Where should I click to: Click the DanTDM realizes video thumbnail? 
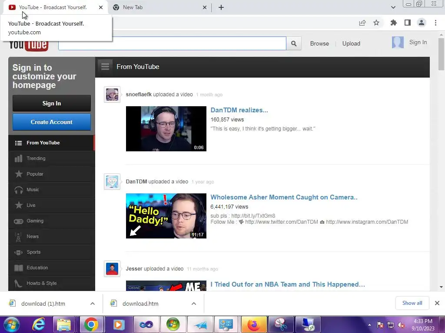[x=166, y=129]
